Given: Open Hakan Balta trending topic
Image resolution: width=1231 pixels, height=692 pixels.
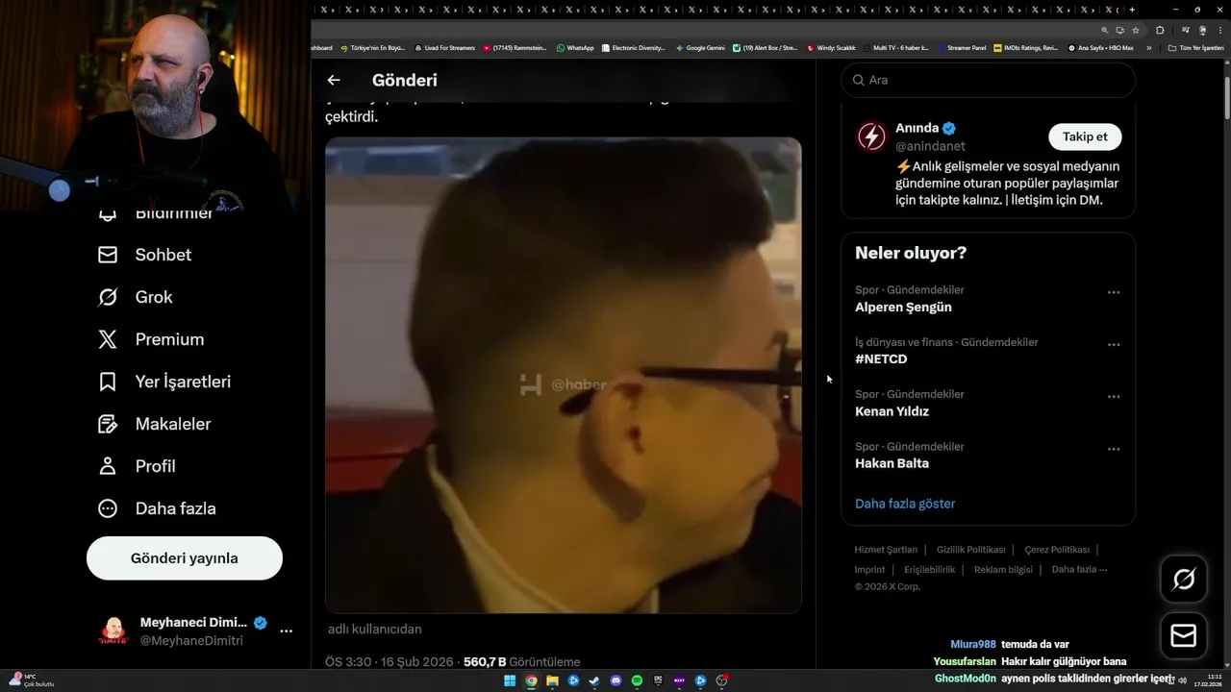Looking at the screenshot, I should [x=892, y=463].
